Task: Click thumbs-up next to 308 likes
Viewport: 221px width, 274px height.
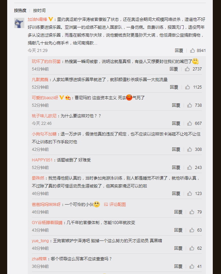Action: tap(190, 149)
